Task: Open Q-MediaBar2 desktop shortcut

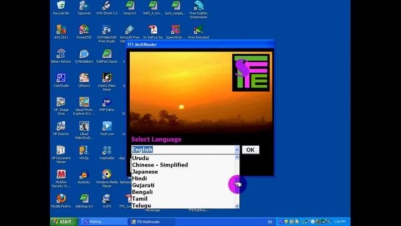Action: pyautogui.click(x=84, y=56)
